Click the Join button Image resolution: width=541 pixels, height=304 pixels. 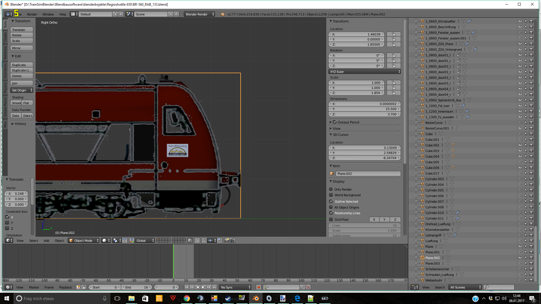(x=22, y=83)
